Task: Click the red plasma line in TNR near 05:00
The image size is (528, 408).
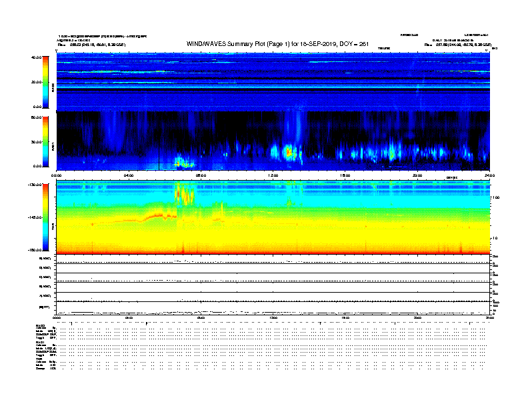Action: point(158,216)
